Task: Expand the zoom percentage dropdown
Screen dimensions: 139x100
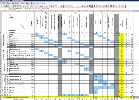Action: (60, 6)
